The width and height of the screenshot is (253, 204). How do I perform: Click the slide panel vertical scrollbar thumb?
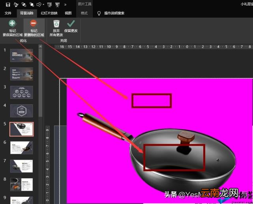point(40,82)
